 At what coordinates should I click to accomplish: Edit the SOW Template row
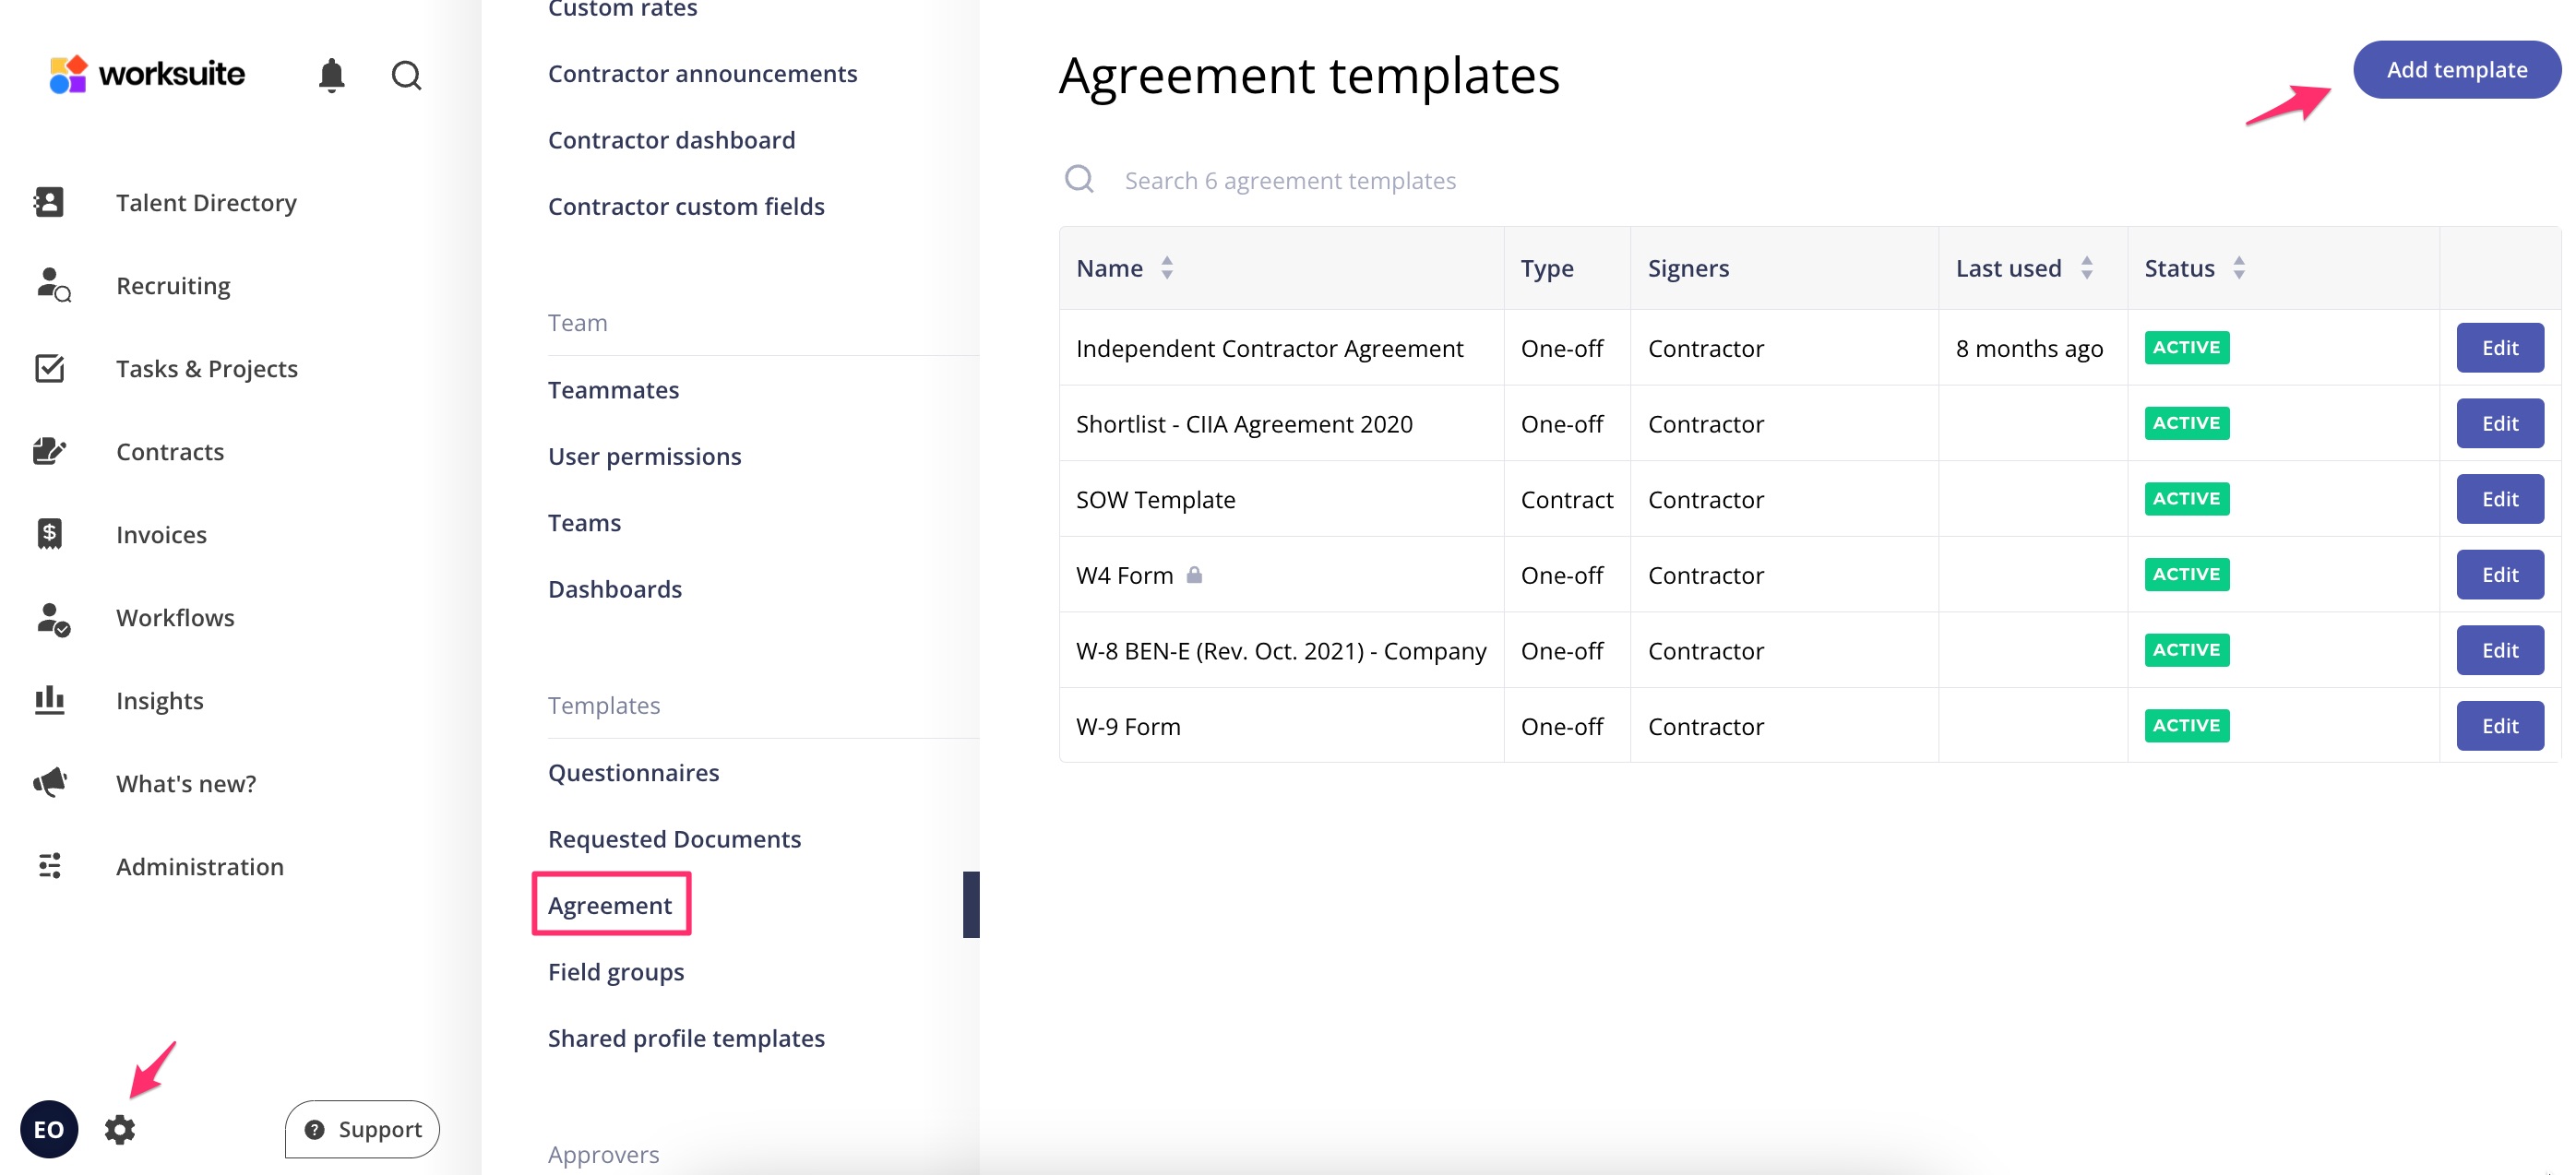(x=2499, y=499)
